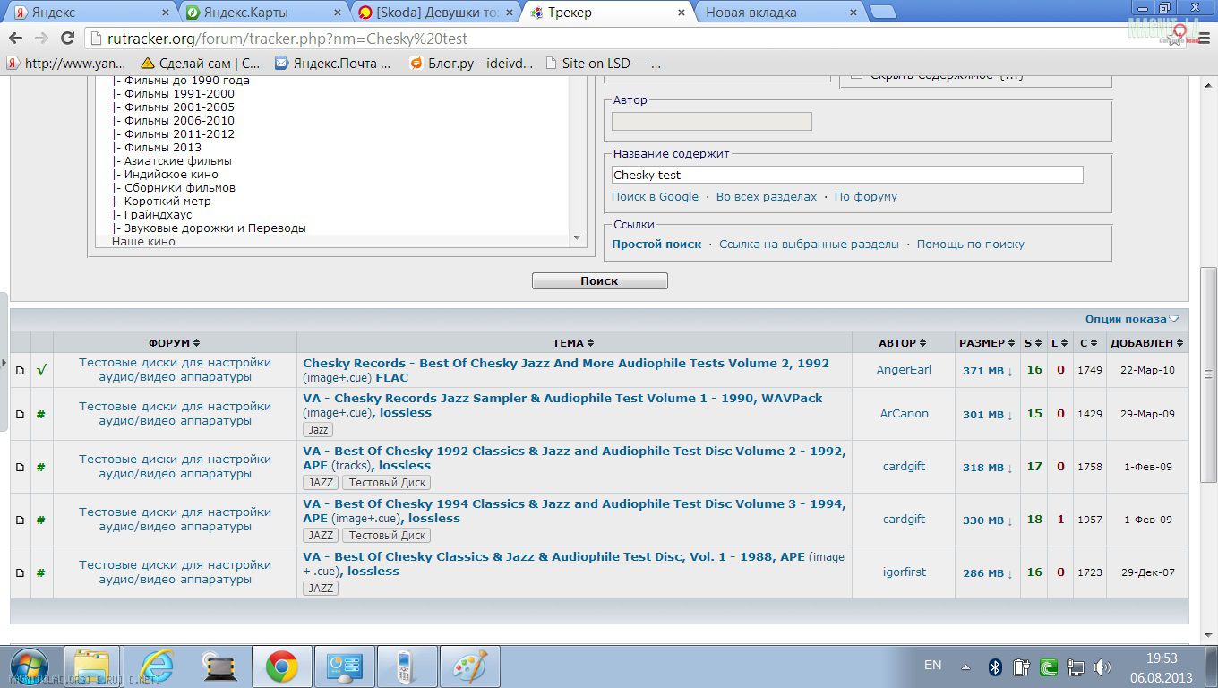This screenshot has height=688, width=1218.
Task: Sort results by C column
Action: (1089, 343)
